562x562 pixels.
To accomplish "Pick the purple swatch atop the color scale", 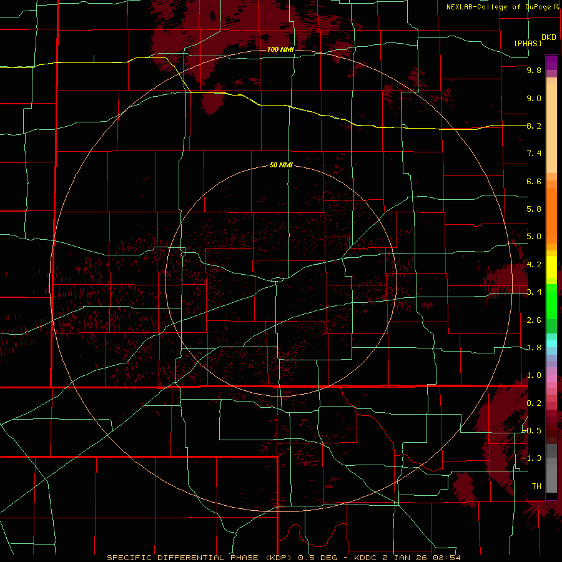I will click(551, 62).
